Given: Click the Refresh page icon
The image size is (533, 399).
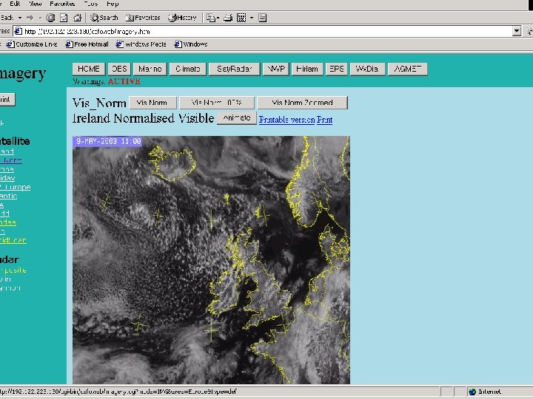Looking at the screenshot, I should [x=64, y=18].
